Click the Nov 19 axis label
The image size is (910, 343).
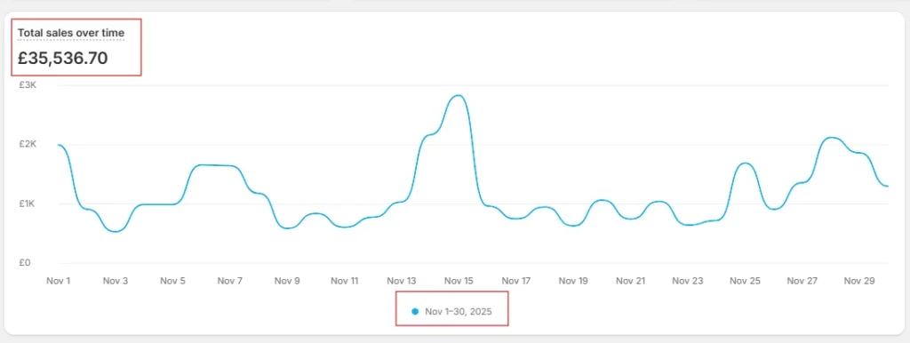[573, 281]
